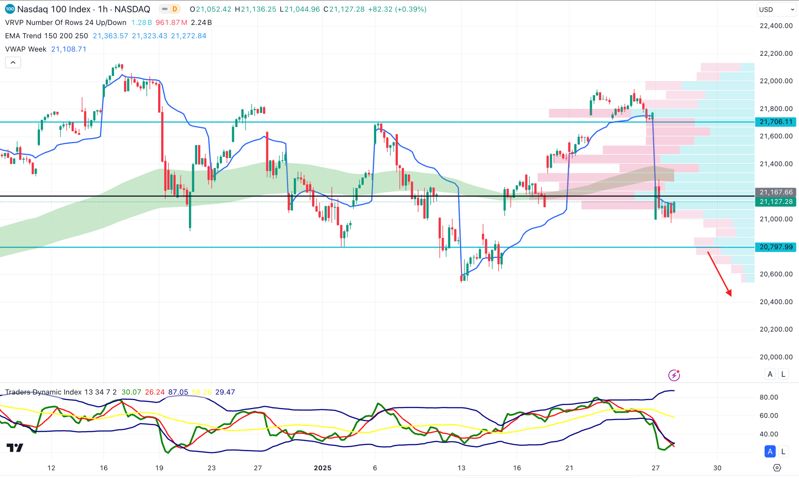Click the Nasdaq 100 index logo icon
The height and width of the screenshot is (478, 799).
[10, 9]
